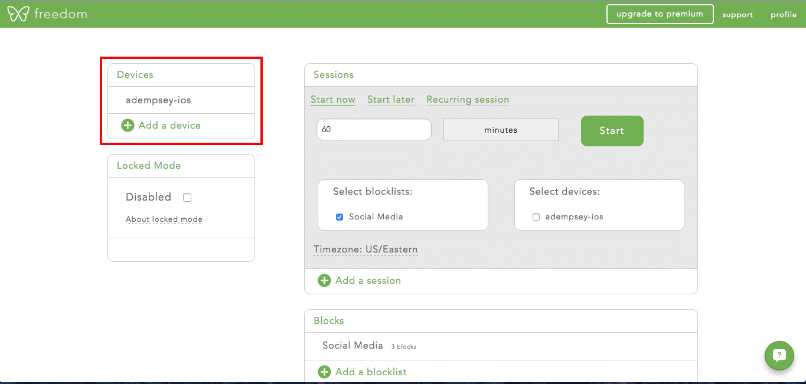Open the Social Media row under Blocks
The image size is (806, 384).
[501, 346]
